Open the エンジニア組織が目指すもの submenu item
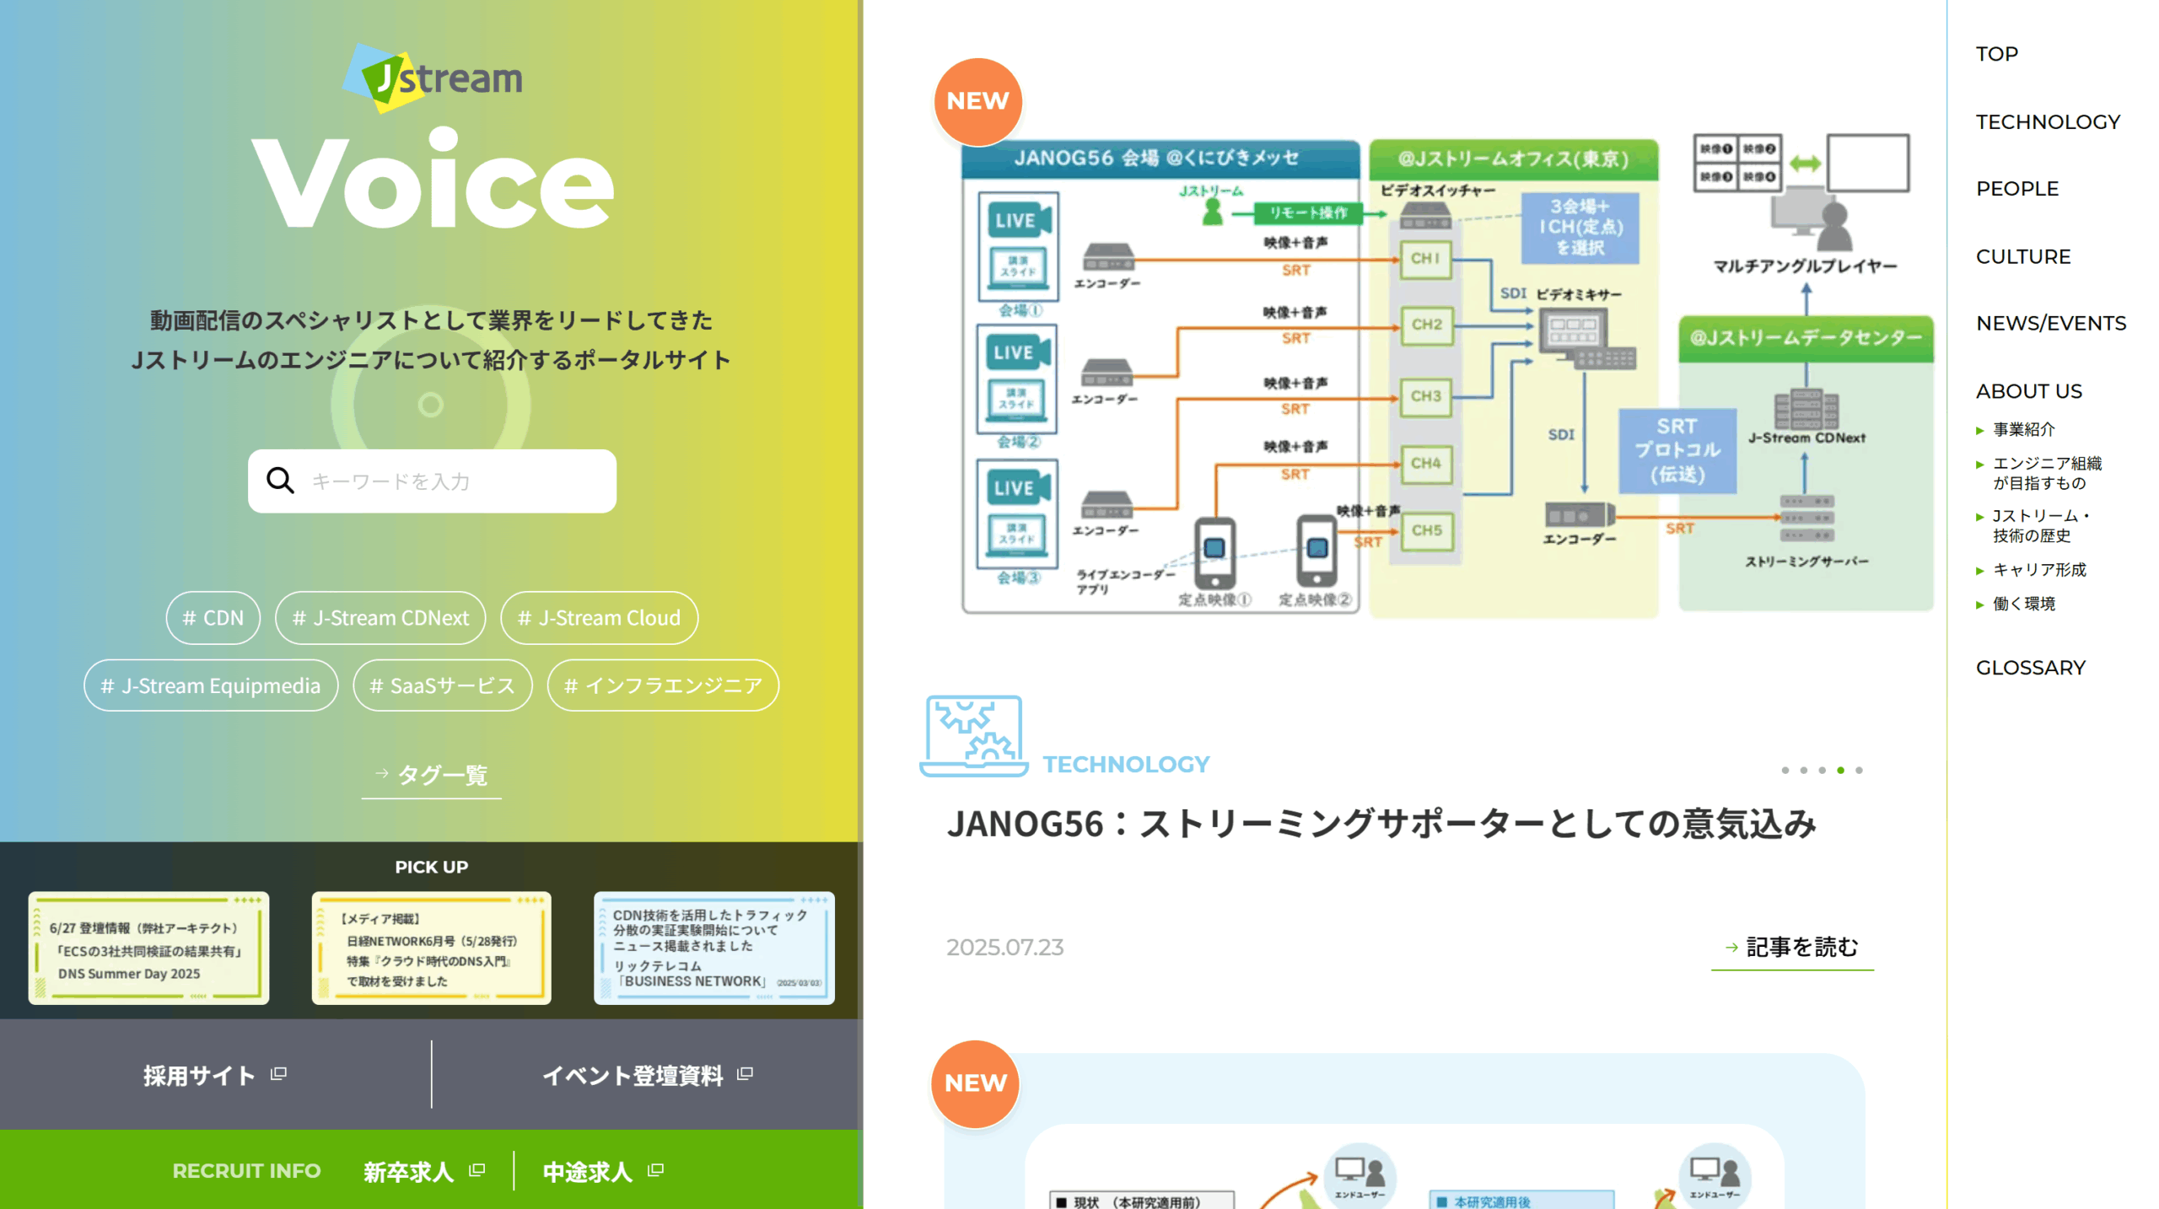 [x=2047, y=473]
